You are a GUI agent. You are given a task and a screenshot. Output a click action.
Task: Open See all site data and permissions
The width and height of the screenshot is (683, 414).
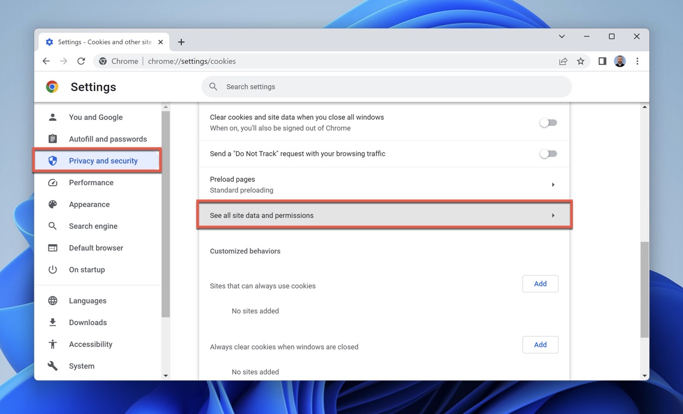tap(384, 215)
